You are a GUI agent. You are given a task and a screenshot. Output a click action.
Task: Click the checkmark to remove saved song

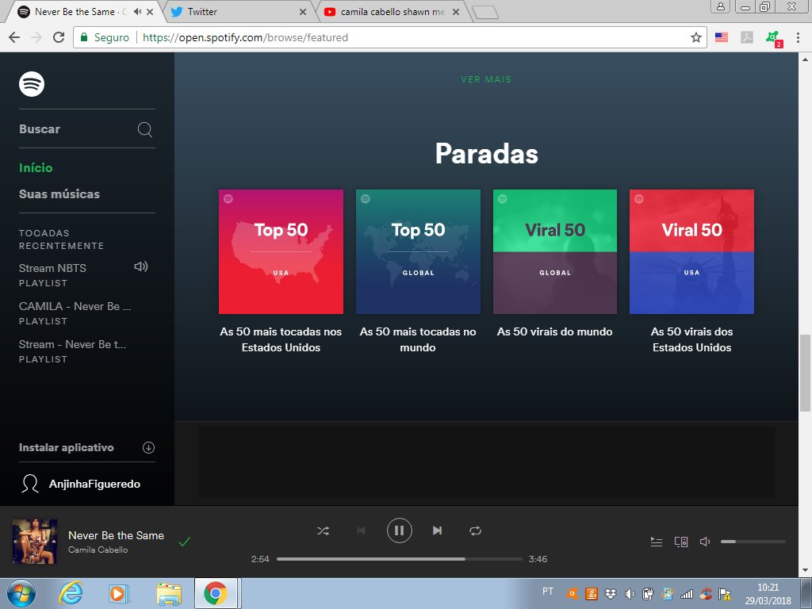pos(184,542)
